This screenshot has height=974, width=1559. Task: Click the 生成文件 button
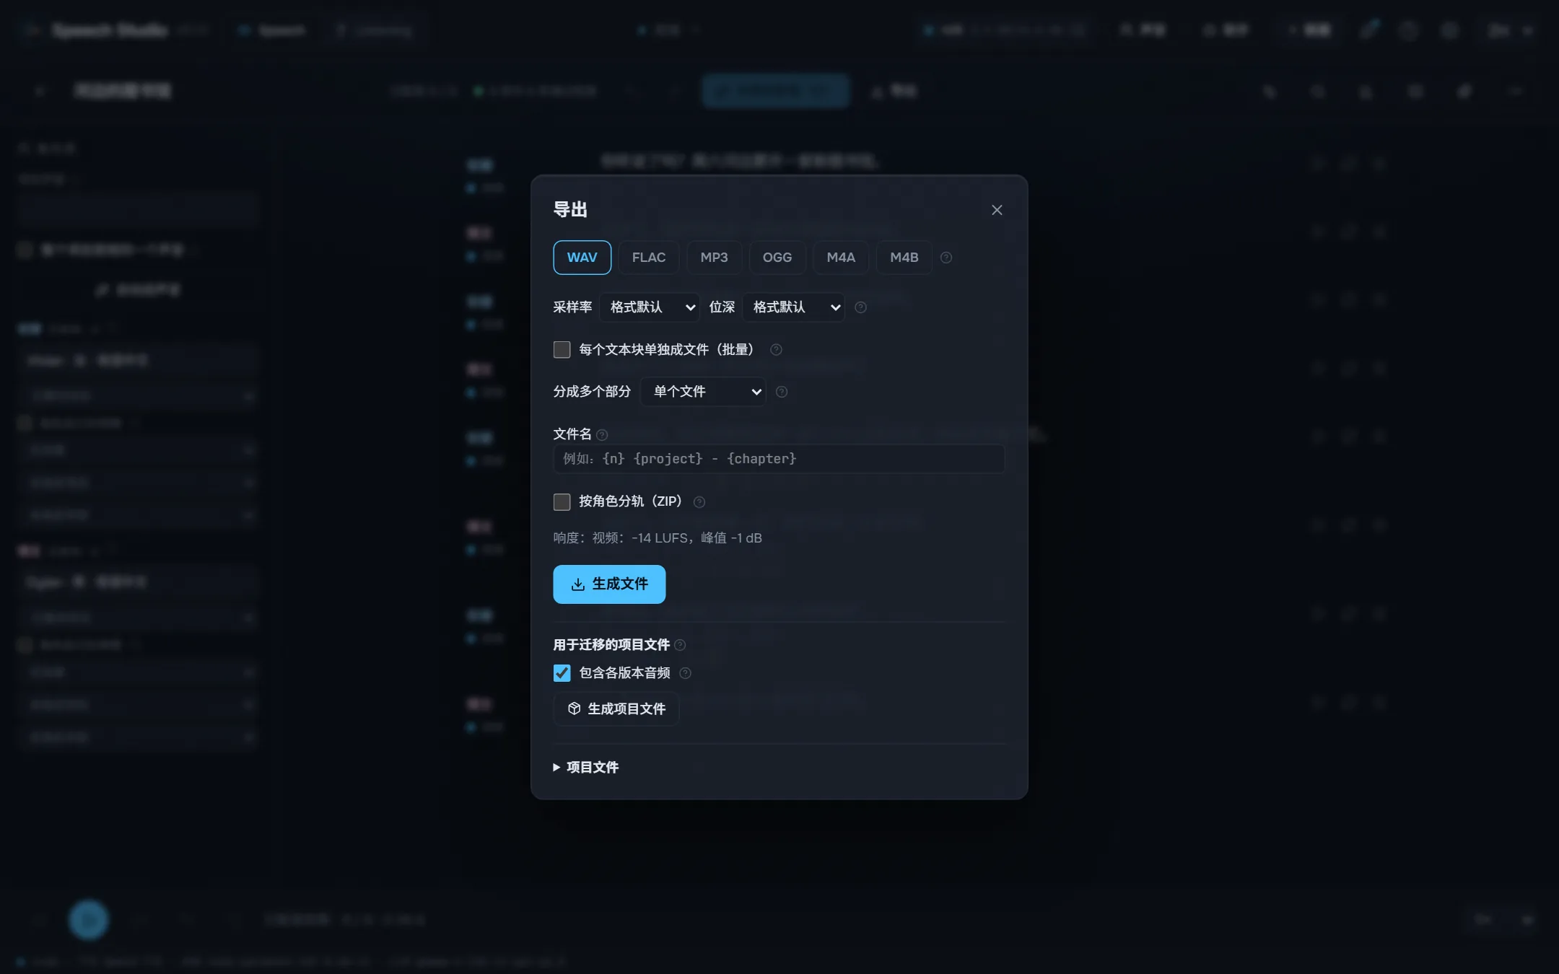point(609,584)
